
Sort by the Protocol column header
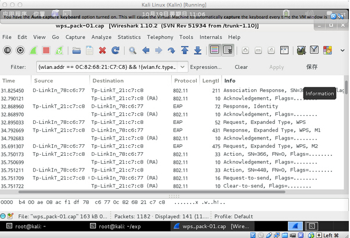point(186,80)
